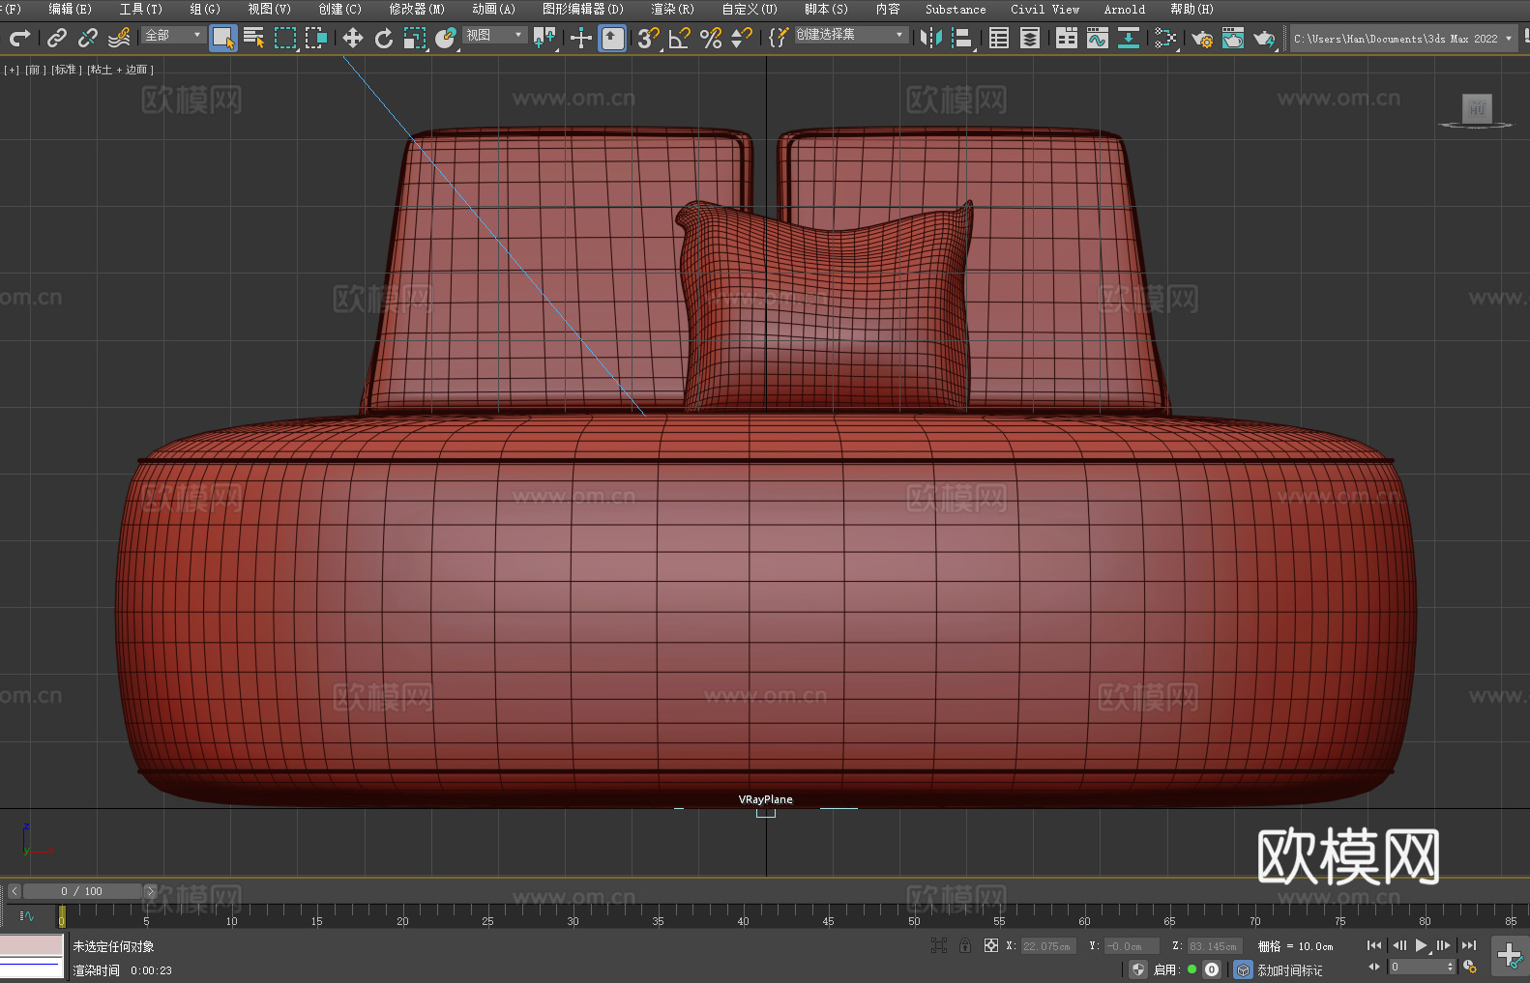Toggle Window/Crossing selection mode
Image resolution: width=1530 pixels, height=983 pixels.
pos(316,38)
